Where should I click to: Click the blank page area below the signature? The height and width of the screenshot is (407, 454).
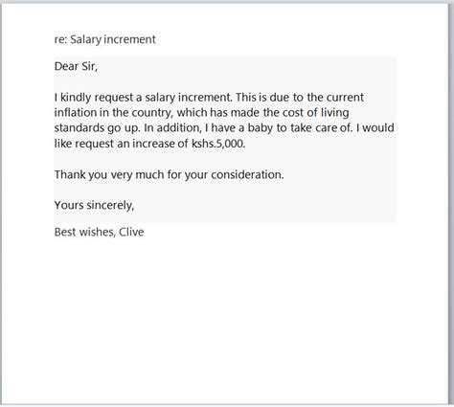coord(225,319)
